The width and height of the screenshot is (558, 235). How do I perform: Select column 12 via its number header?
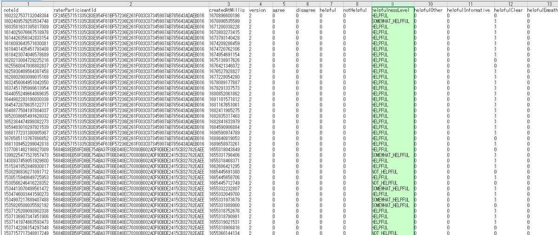pyautogui.click(x=510, y=4)
